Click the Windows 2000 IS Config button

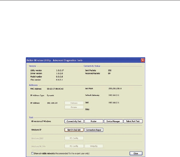(74, 138)
